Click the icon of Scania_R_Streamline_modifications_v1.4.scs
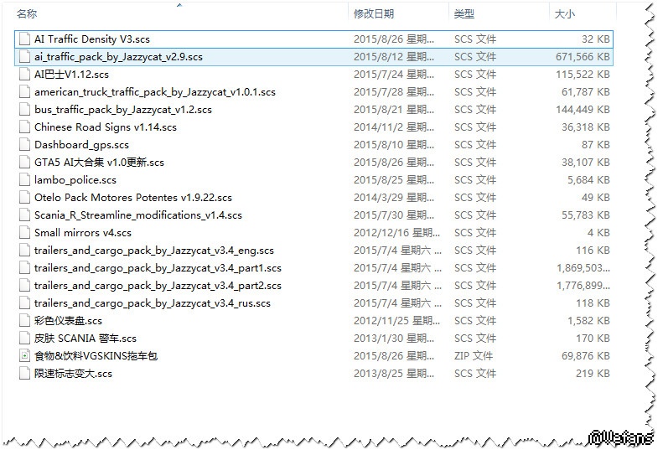Screen dimensions: 663x455 24,215
